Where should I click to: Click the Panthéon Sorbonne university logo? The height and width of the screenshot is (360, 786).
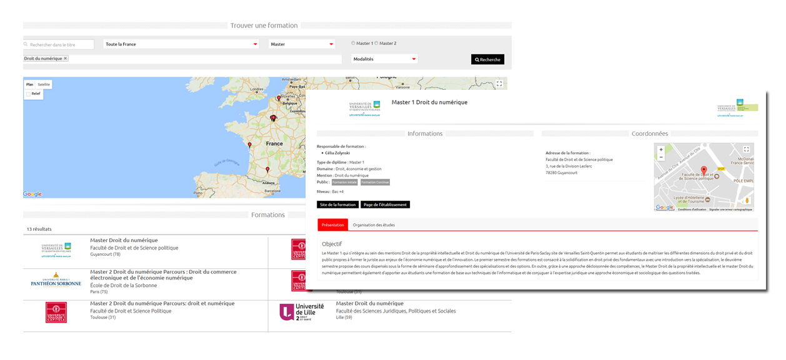(x=56, y=280)
